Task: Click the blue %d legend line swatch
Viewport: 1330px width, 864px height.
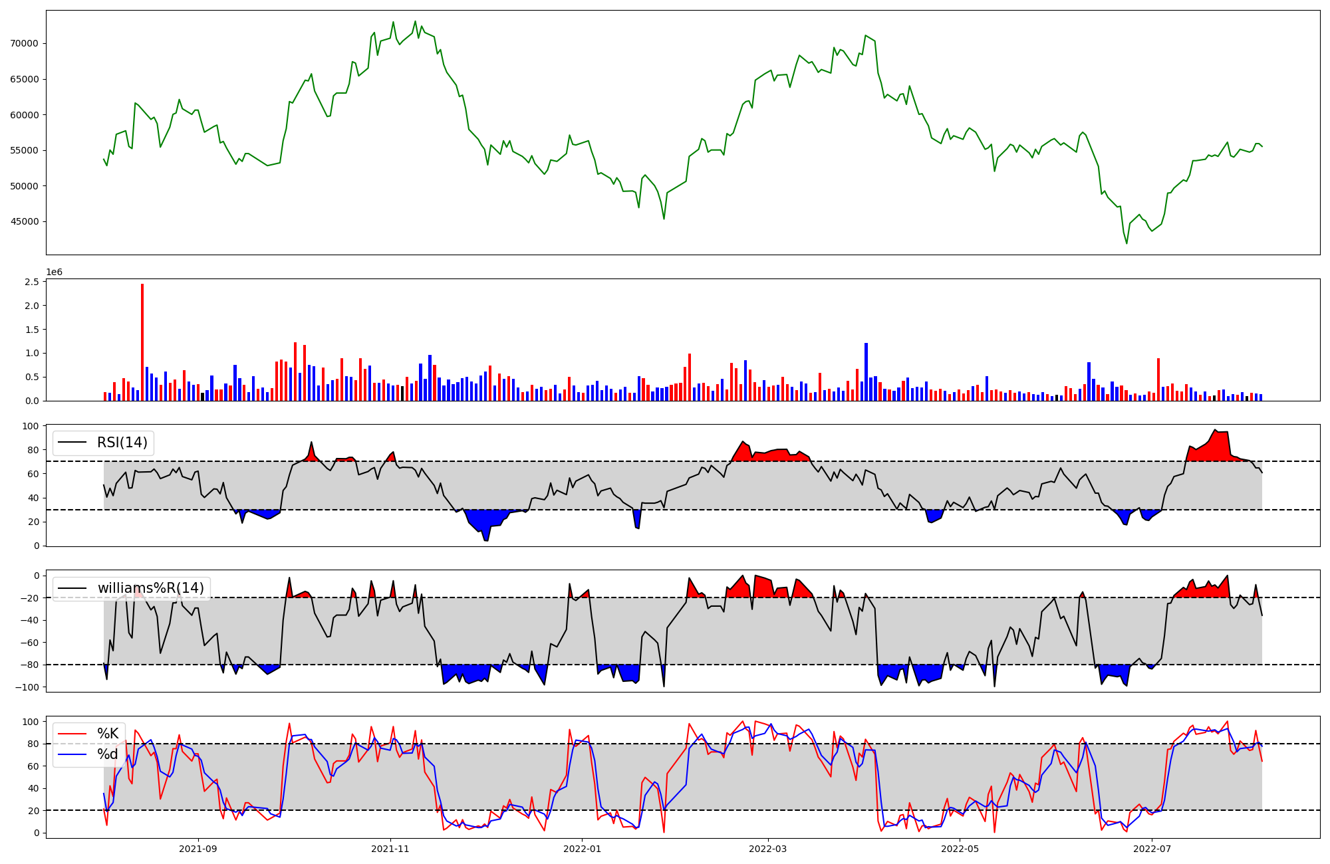Action: [x=72, y=754]
